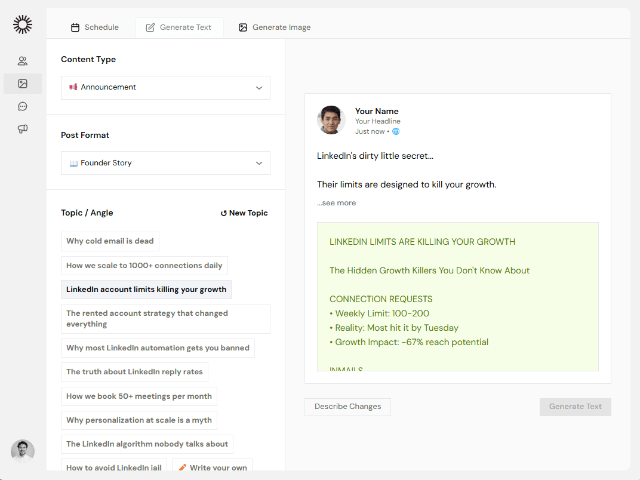Viewport: 640px width, 480px height.
Task: Open the people/contacts sidebar icon
Action: click(23, 61)
